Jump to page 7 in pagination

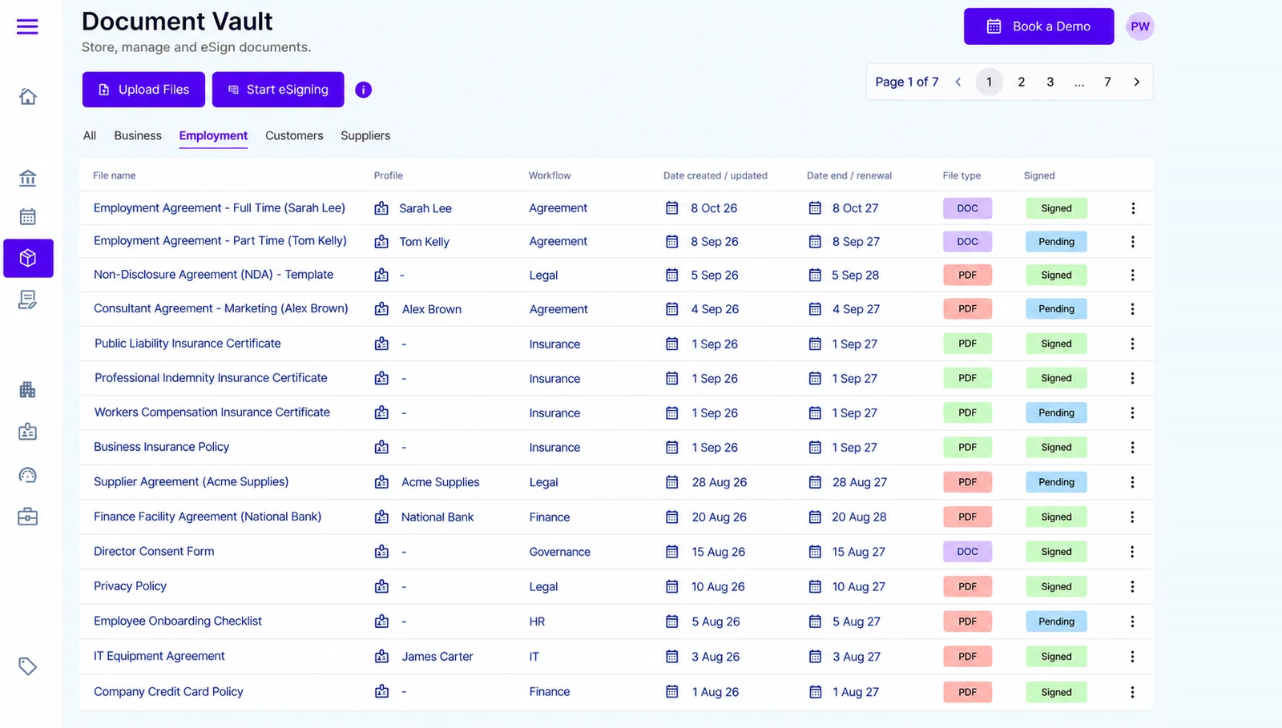(x=1107, y=82)
